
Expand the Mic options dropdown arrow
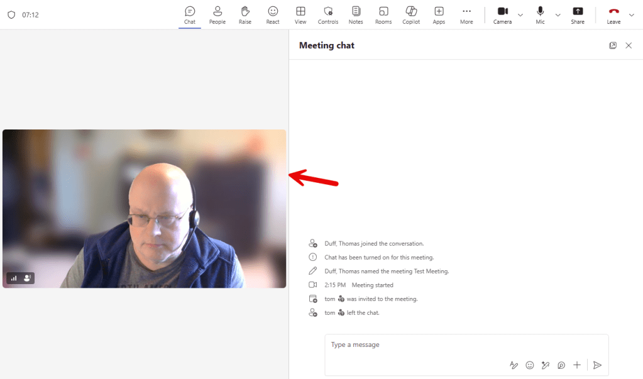(558, 15)
